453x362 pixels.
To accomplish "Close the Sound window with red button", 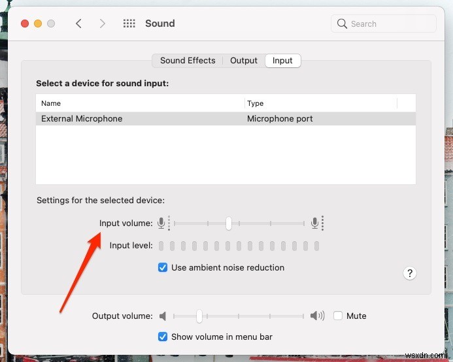I will click(x=25, y=24).
